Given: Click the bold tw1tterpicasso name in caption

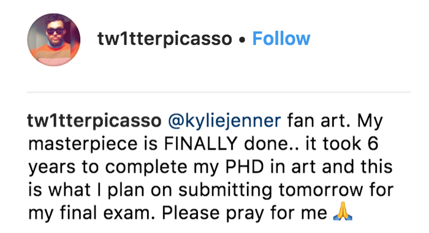Looking at the screenshot, I should (x=94, y=121).
